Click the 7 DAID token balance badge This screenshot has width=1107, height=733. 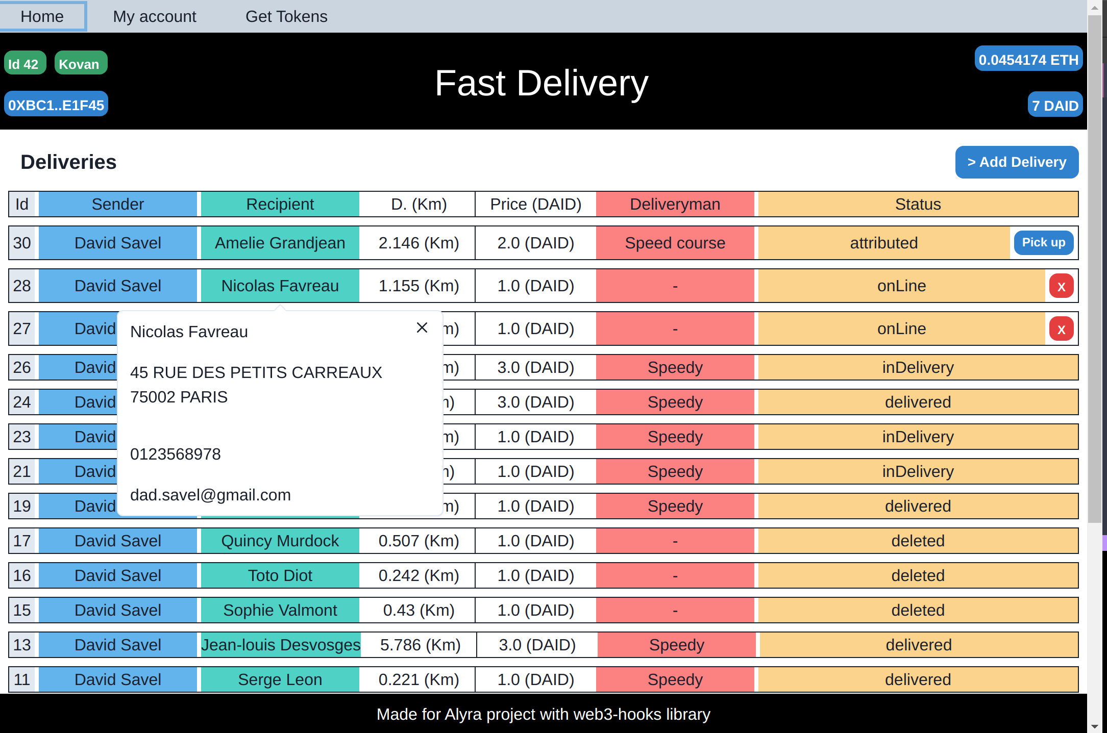[x=1054, y=105]
